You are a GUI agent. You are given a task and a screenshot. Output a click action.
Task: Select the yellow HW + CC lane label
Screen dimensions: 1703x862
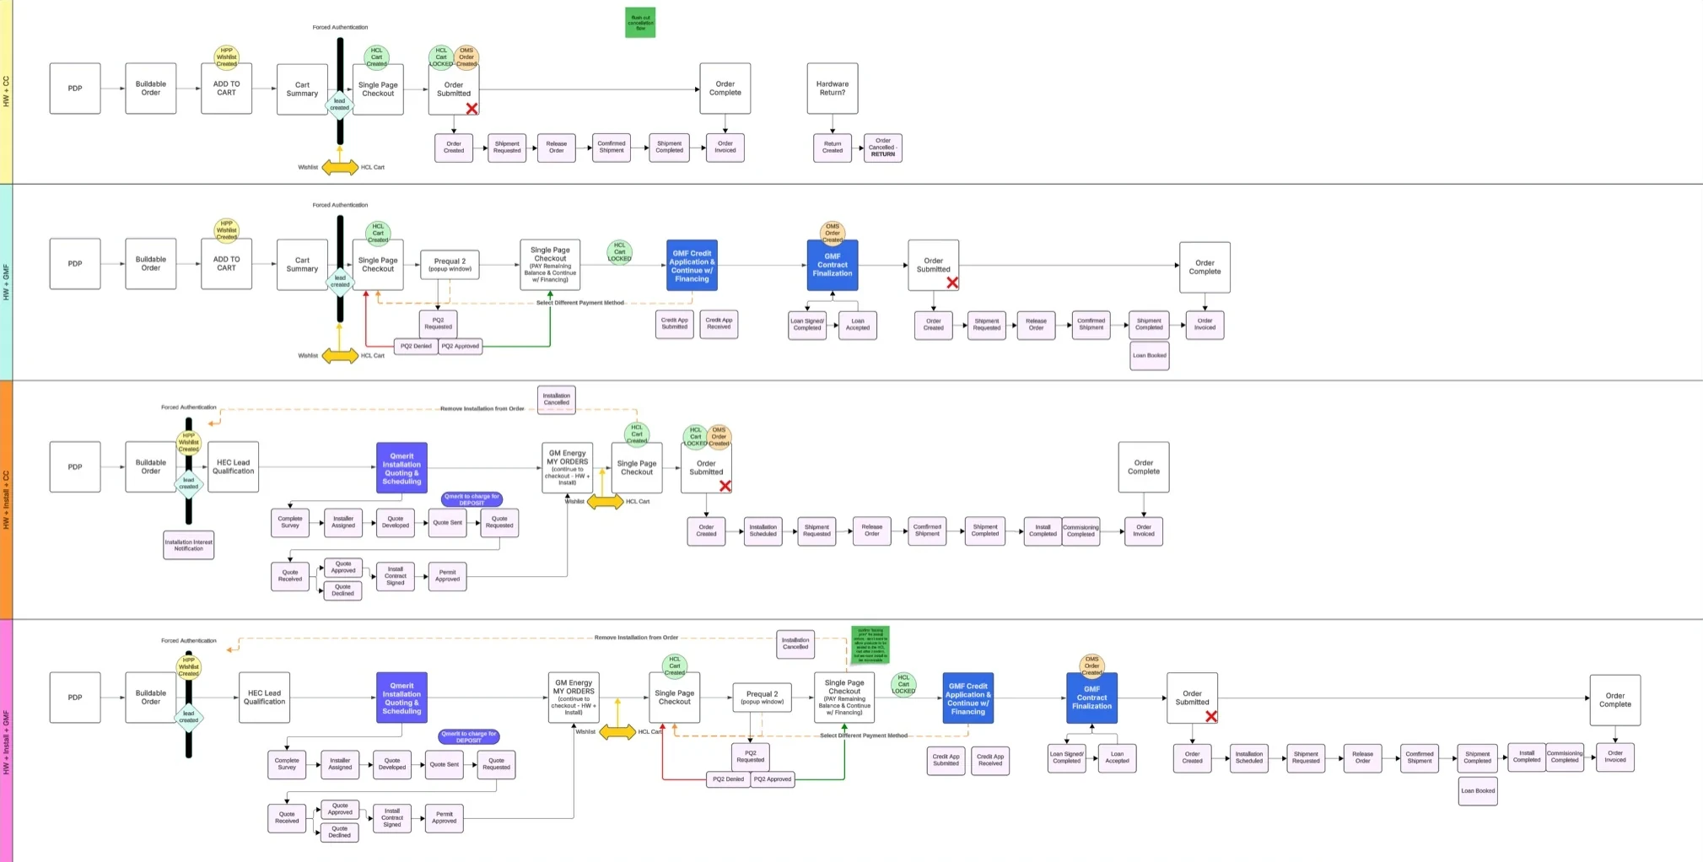click(x=7, y=91)
